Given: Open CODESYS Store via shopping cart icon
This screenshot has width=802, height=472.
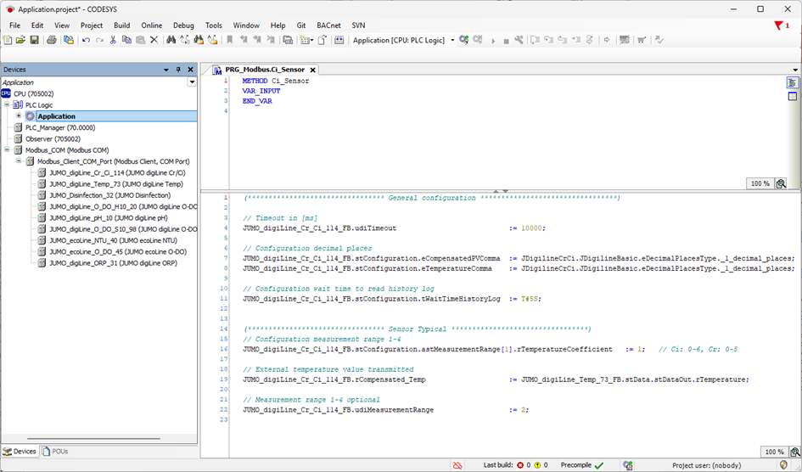Looking at the screenshot, I should [642, 40].
